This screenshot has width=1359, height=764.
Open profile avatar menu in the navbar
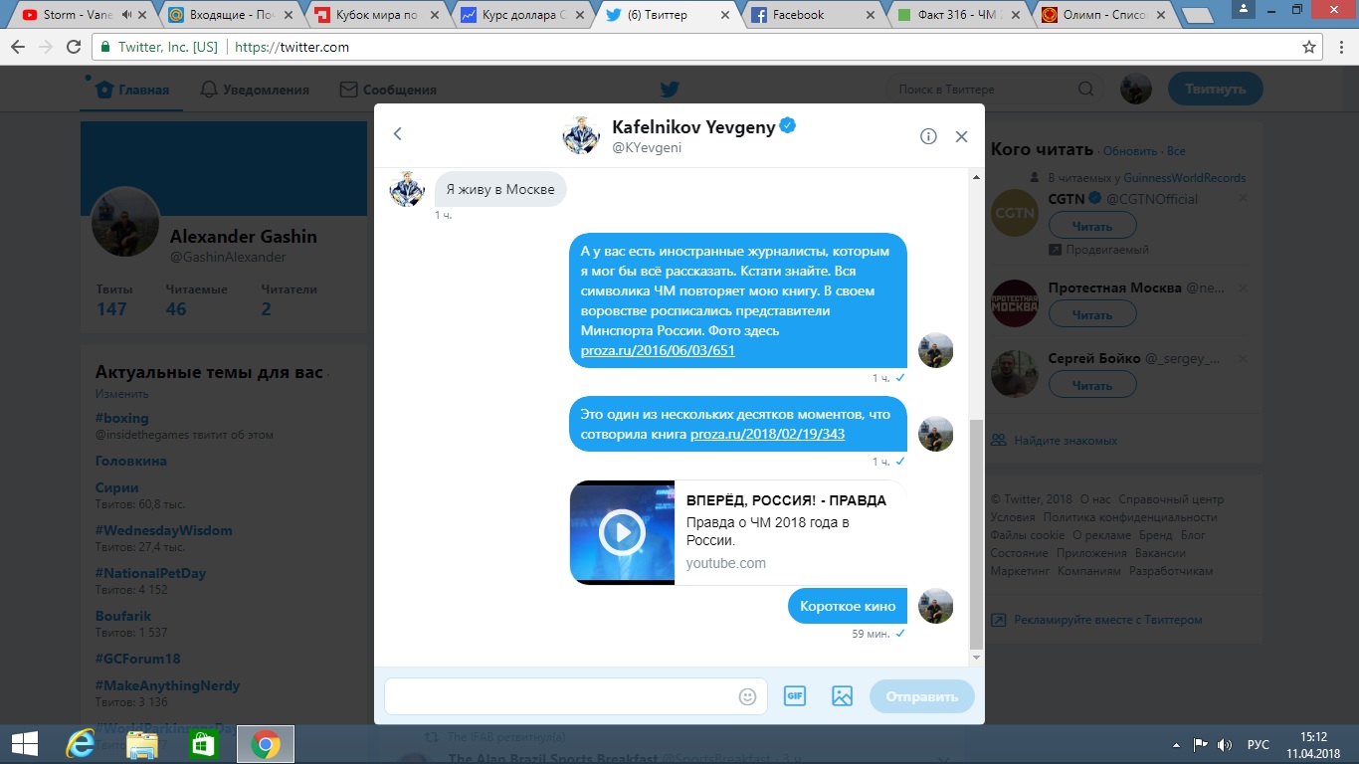pos(1135,90)
